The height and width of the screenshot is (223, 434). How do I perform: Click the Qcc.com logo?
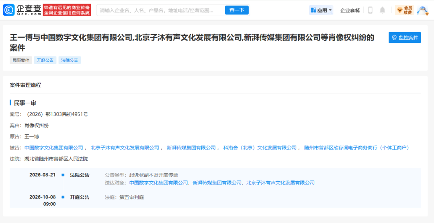pos(22,10)
